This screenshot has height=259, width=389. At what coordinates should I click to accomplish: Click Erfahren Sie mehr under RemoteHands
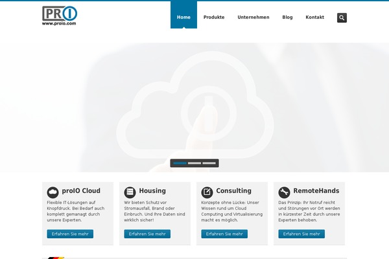click(301, 234)
